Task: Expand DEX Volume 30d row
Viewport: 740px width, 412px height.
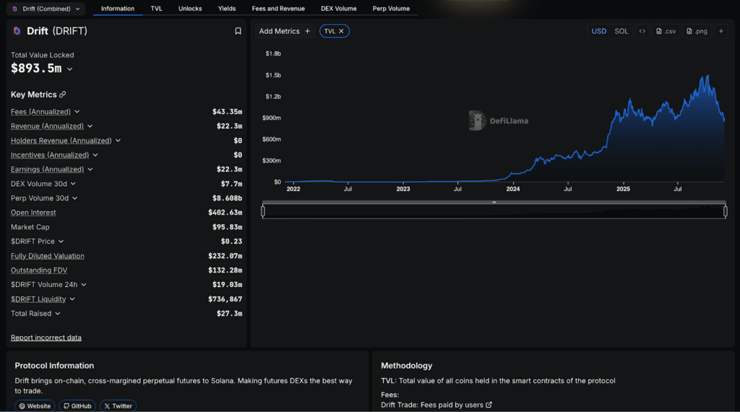Action: [73, 184]
